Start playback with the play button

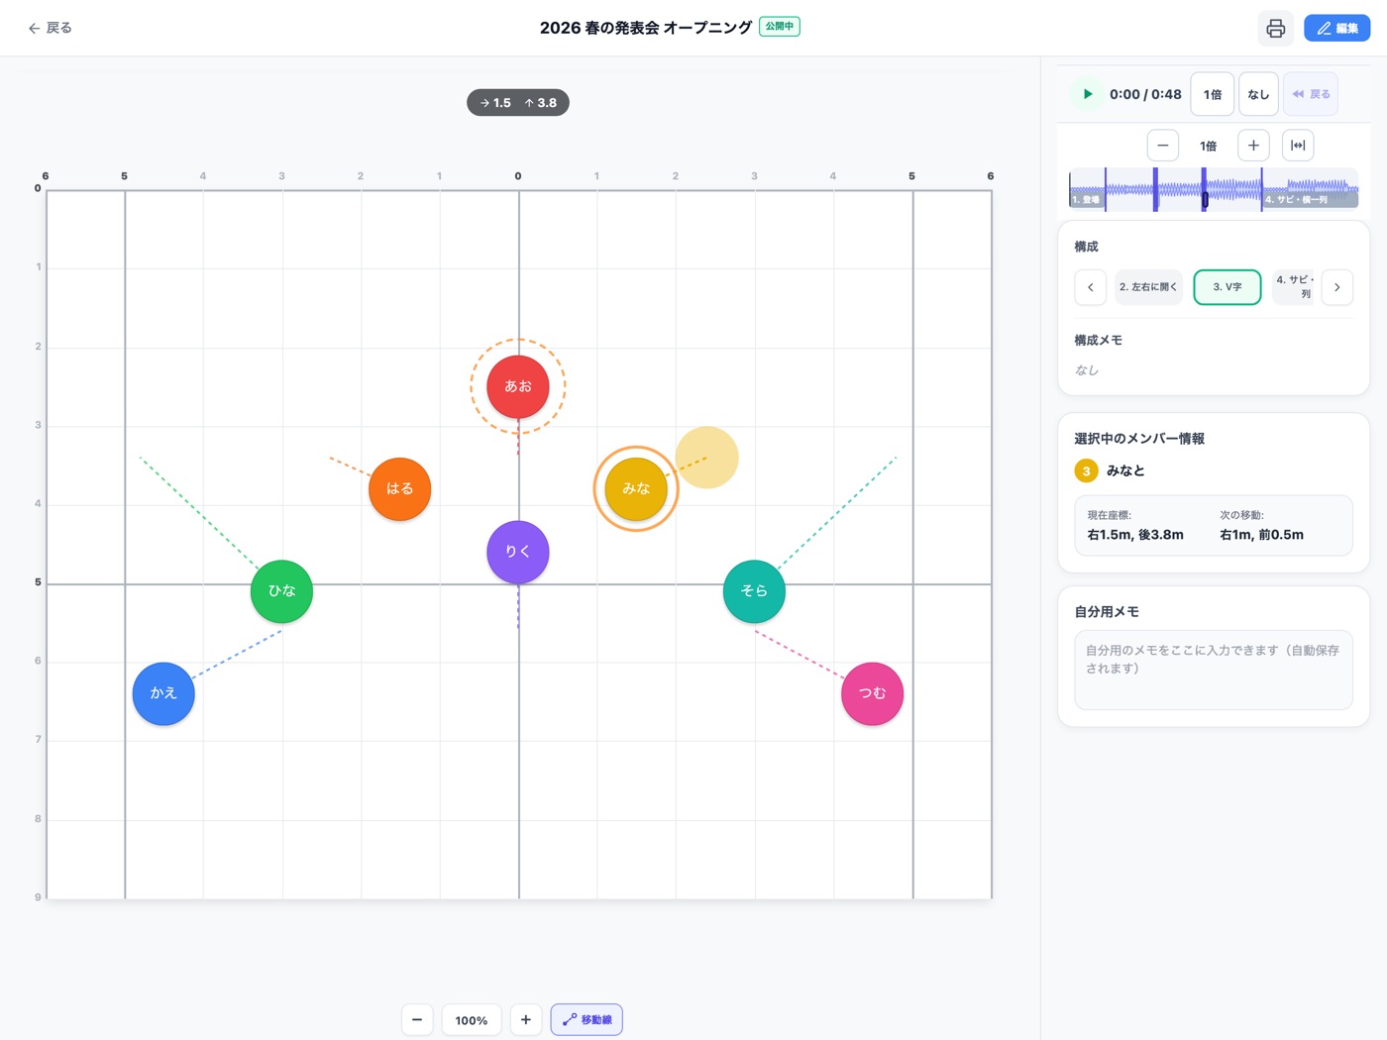tap(1087, 94)
